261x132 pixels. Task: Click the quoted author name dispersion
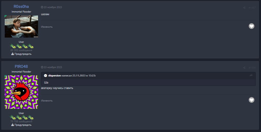point(55,76)
